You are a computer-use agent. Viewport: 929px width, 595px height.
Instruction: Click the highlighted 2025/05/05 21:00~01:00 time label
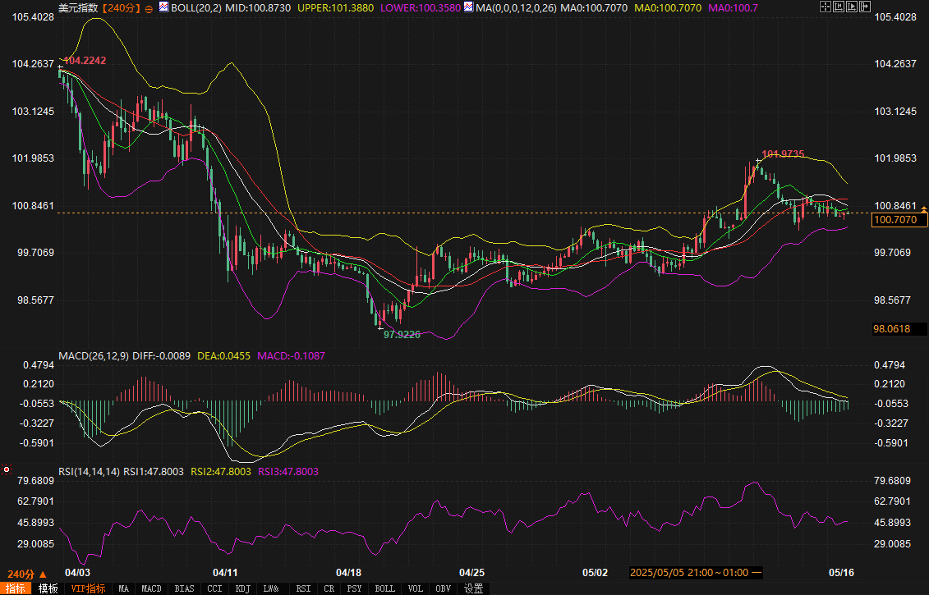pyautogui.click(x=696, y=573)
